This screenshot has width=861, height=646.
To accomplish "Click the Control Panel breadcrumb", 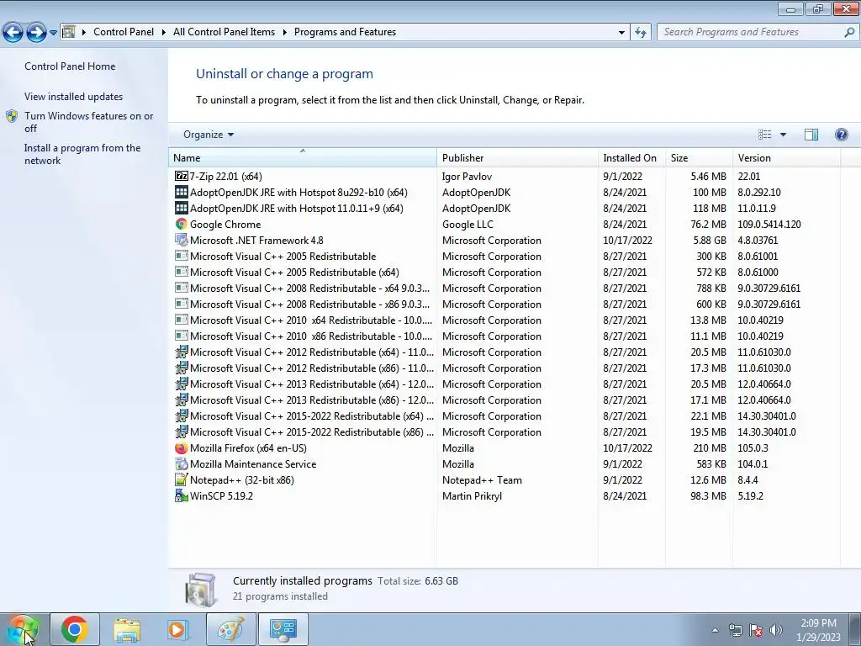I will coord(124,33).
